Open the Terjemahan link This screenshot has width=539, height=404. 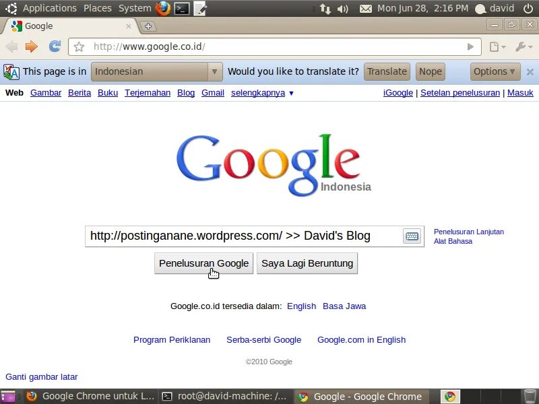tap(148, 93)
